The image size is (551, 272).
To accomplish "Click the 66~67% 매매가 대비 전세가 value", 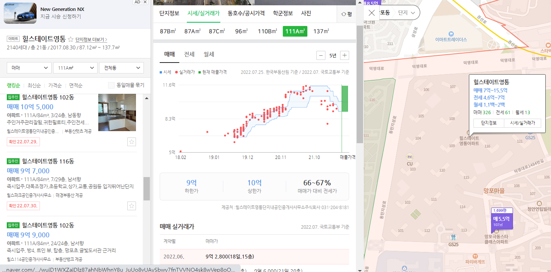I will (x=317, y=183).
